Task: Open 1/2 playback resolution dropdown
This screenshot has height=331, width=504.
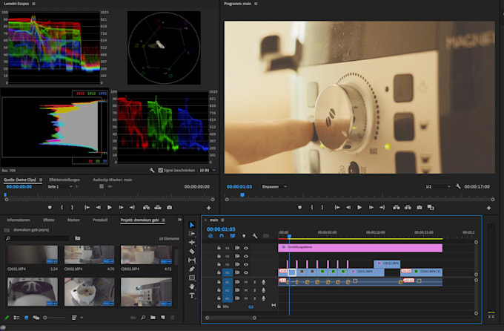Action: [437, 186]
